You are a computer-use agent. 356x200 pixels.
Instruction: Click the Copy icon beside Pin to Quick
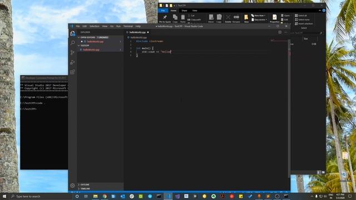pyautogui.click(x=175, y=18)
